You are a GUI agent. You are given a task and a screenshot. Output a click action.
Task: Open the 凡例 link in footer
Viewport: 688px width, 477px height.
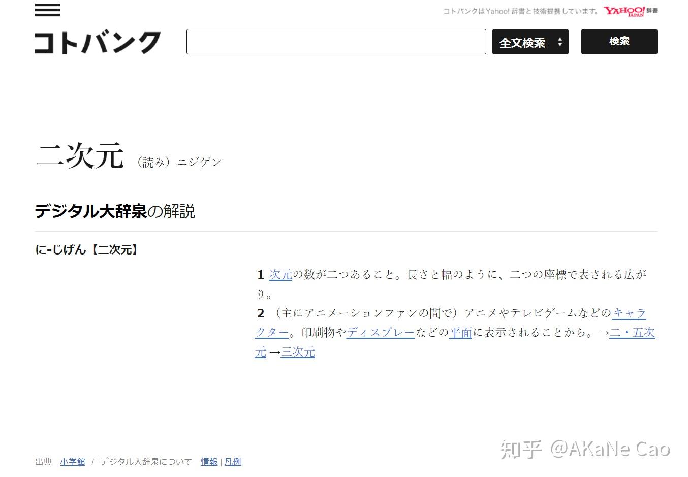(x=233, y=462)
